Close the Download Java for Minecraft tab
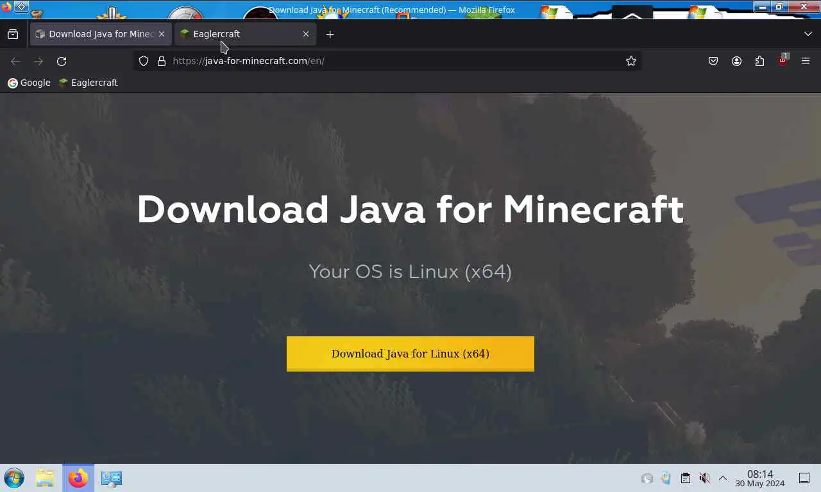 162,34
